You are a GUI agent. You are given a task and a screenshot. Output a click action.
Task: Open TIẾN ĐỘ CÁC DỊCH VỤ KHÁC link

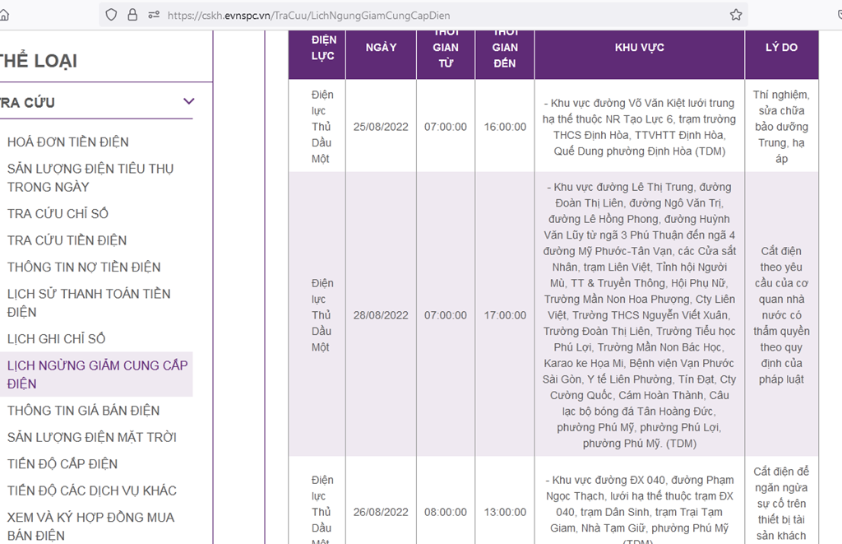coord(92,491)
